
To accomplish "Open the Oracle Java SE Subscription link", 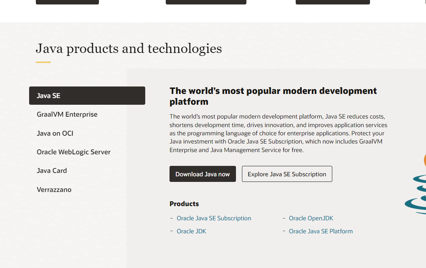I will coord(214,218).
